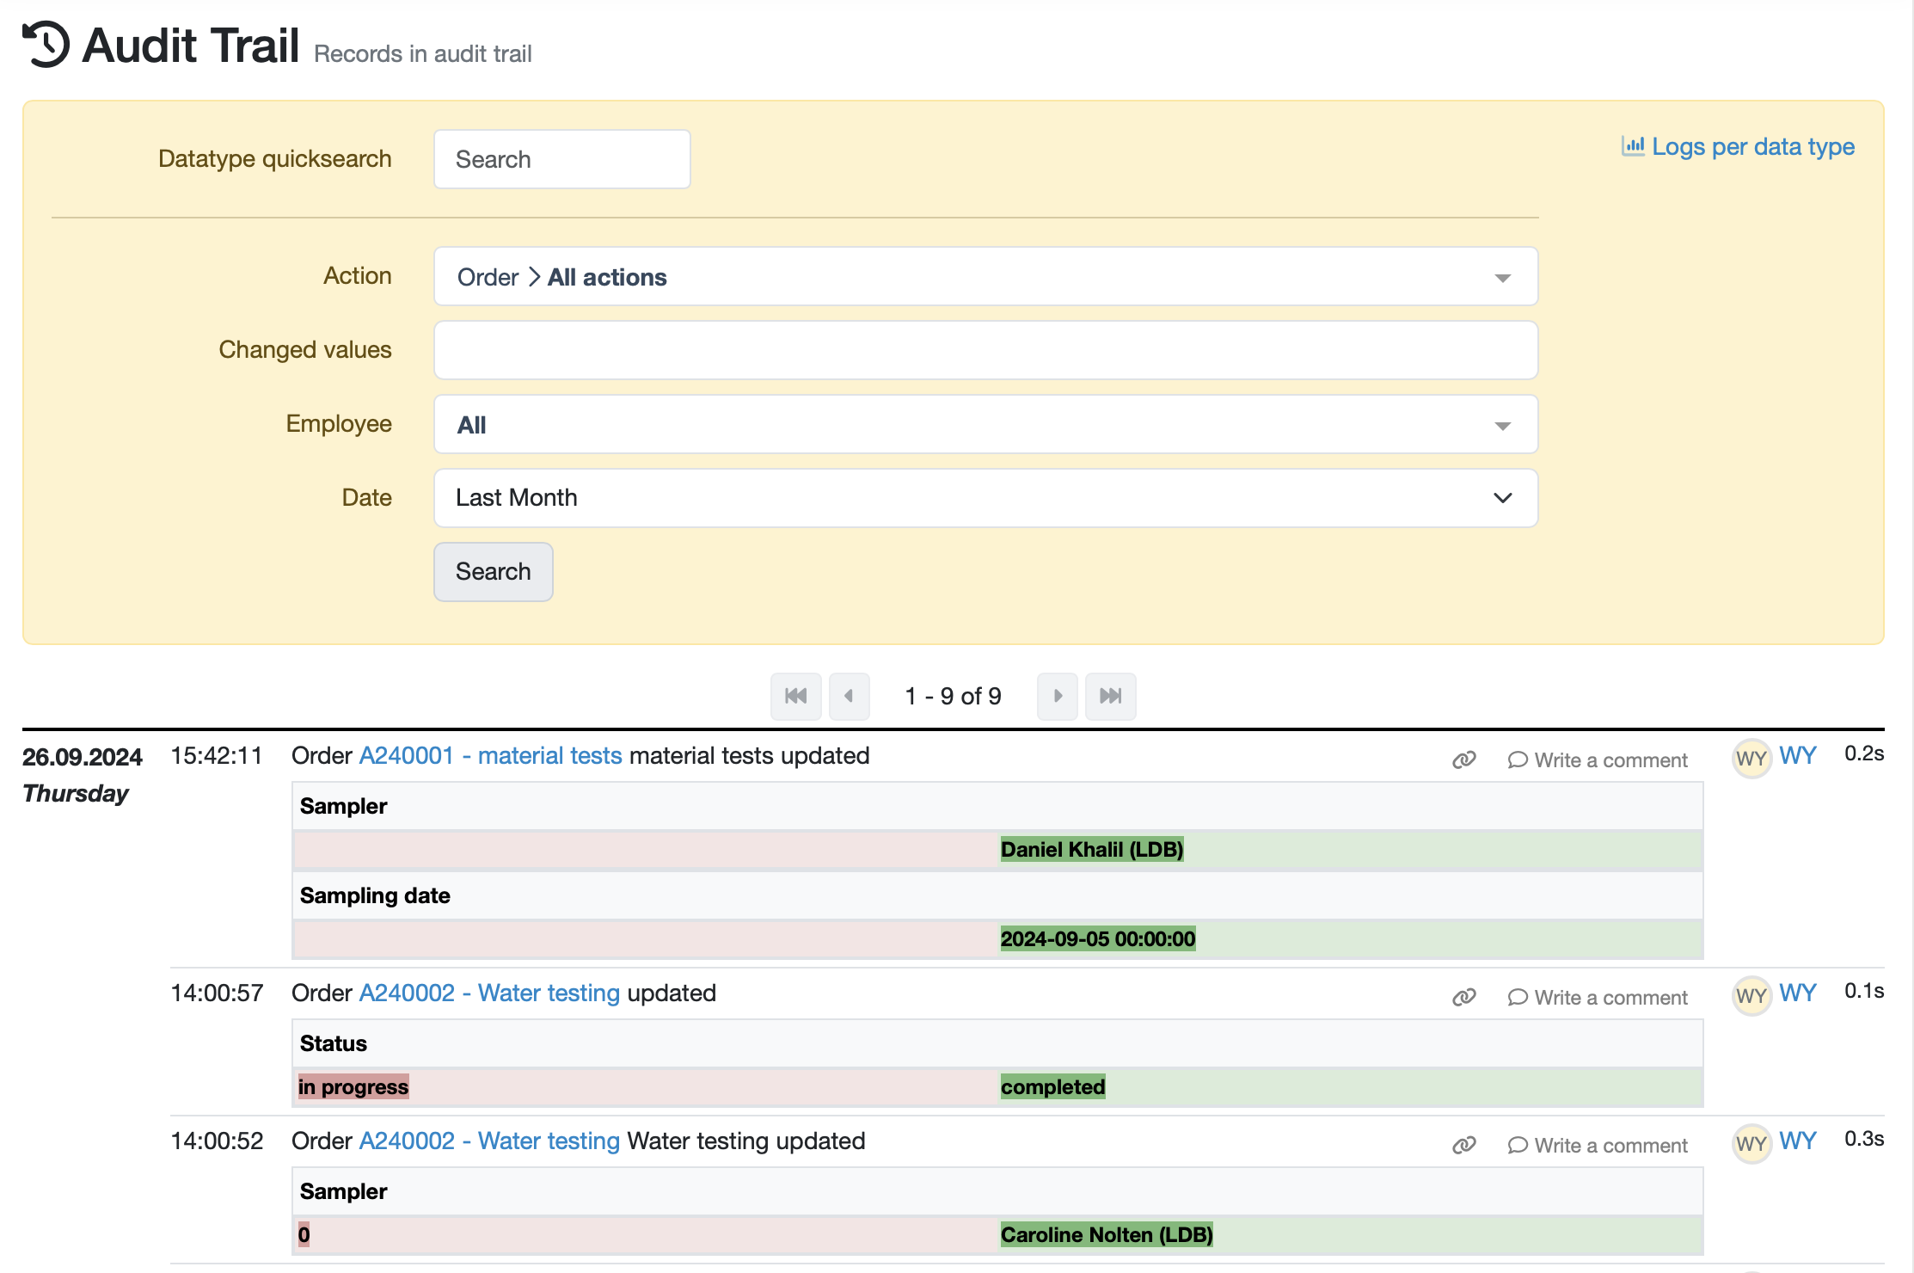Click the bar chart icon next to Logs per data type

1632,147
